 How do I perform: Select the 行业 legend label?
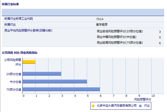(x=147, y=106)
